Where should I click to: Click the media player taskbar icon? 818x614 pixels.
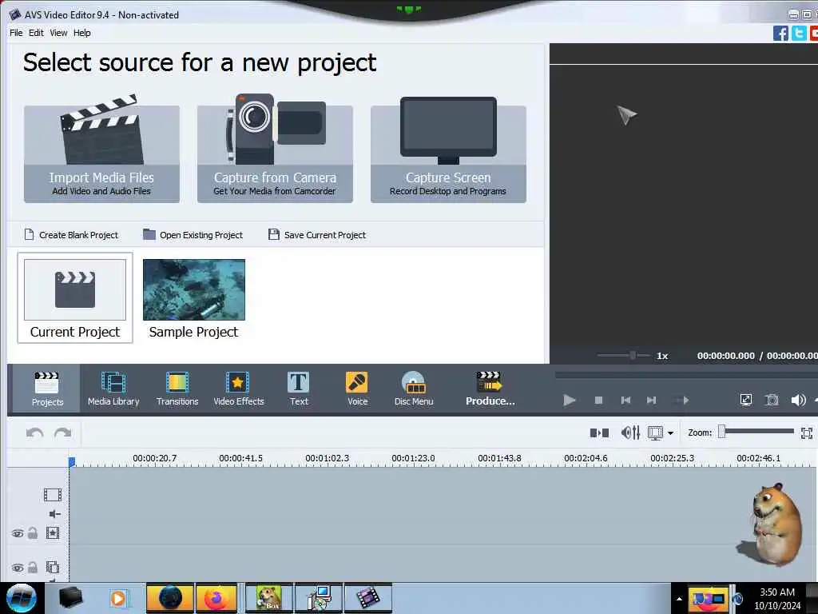[x=118, y=598]
